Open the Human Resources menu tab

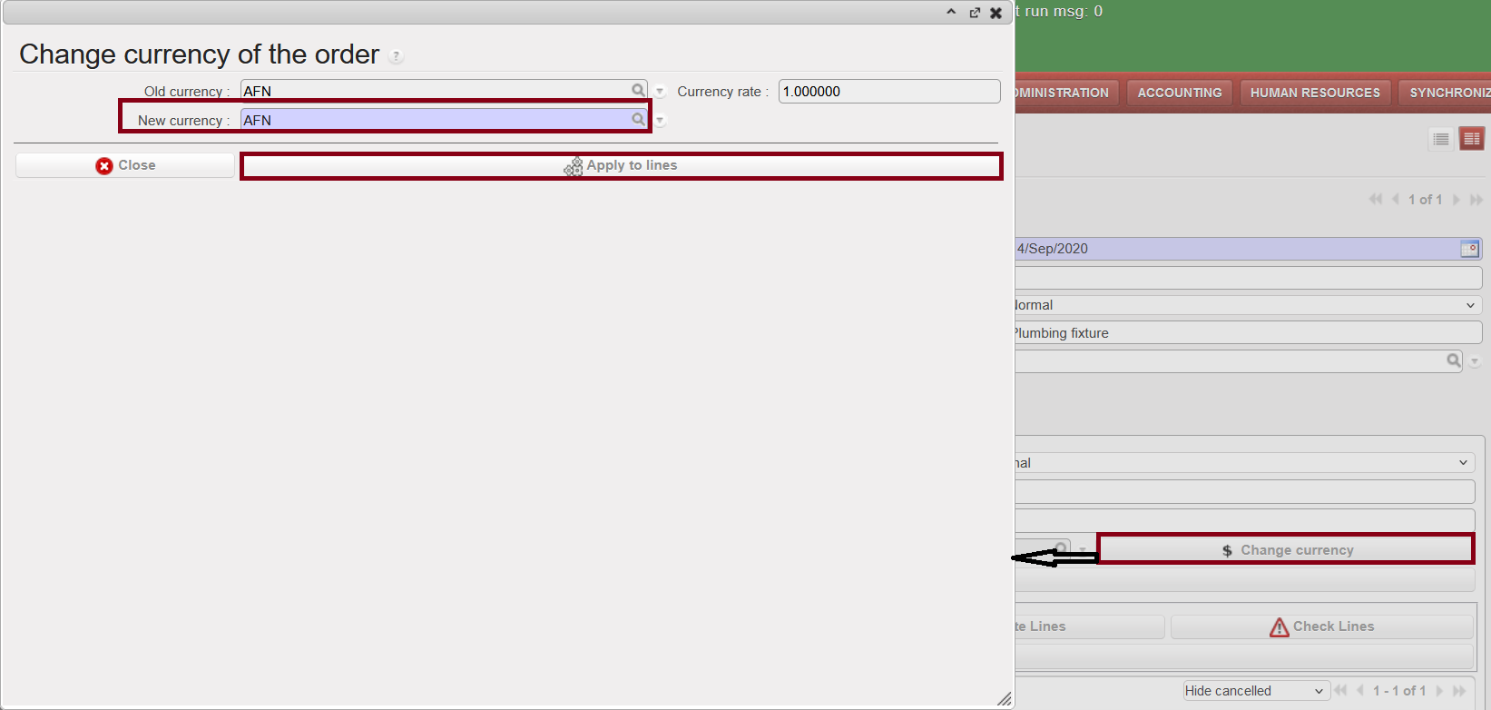click(1315, 93)
